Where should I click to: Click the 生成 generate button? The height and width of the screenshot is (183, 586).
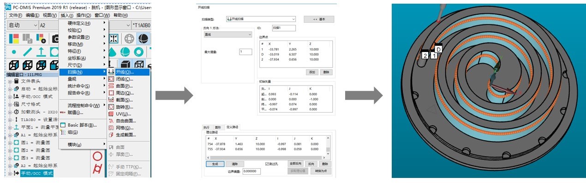215,164
